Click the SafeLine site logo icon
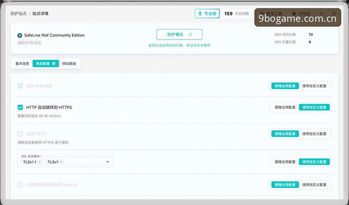The image size is (349, 205). click(20, 35)
